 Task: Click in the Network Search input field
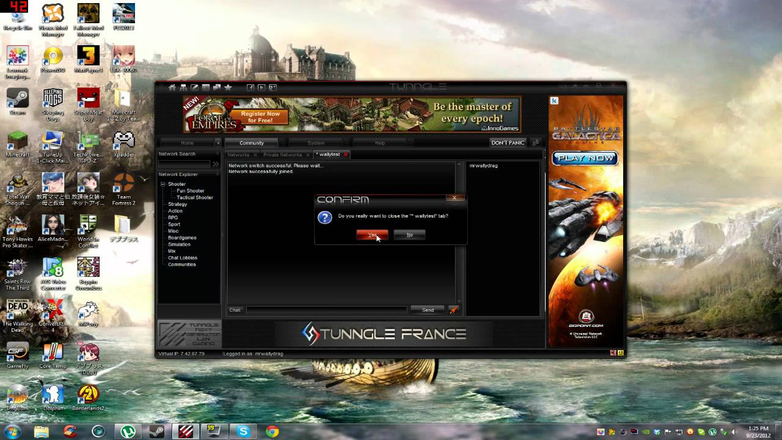coord(184,164)
